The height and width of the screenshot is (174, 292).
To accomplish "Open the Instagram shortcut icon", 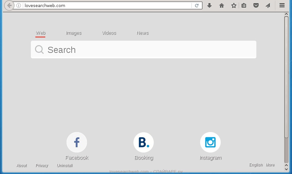I will tap(210, 142).
